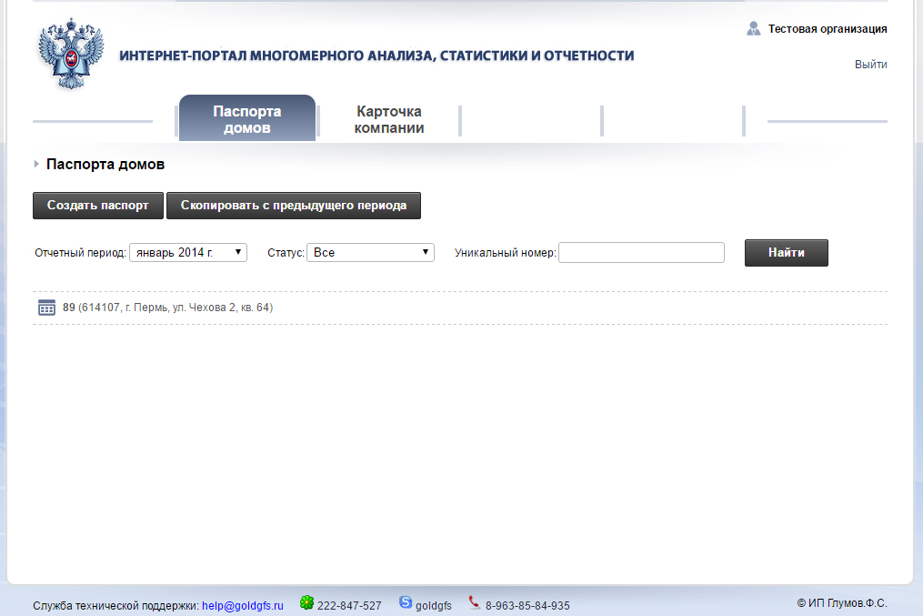Screen dimensions: 923x616
Task: Open the Отчетный период dropdown
Action: (x=188, y=253)
